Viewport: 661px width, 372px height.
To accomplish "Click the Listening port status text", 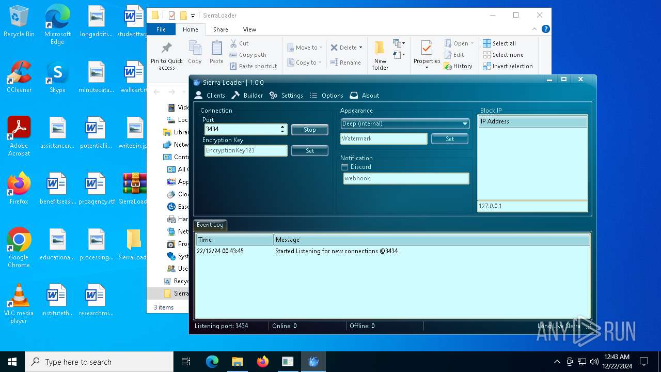I will 222,326.
